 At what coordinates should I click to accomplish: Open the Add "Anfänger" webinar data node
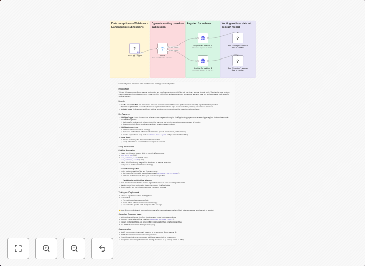coord(237,38)
